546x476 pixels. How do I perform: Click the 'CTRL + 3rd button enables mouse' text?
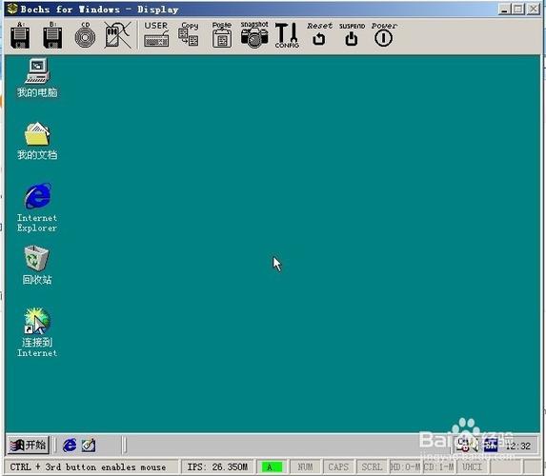tap(88, 466)
